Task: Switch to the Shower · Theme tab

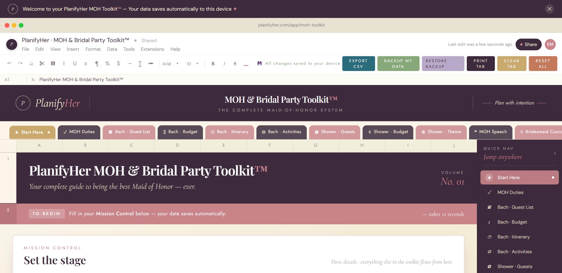Action: coord(441,132)
